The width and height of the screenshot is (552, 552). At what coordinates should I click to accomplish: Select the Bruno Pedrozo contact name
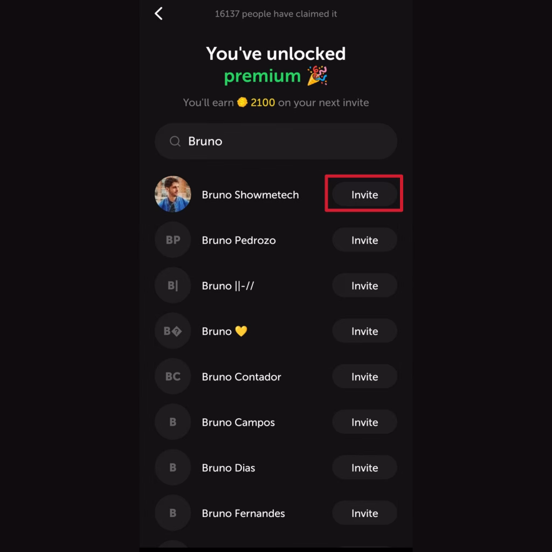[x=238, y=240]
